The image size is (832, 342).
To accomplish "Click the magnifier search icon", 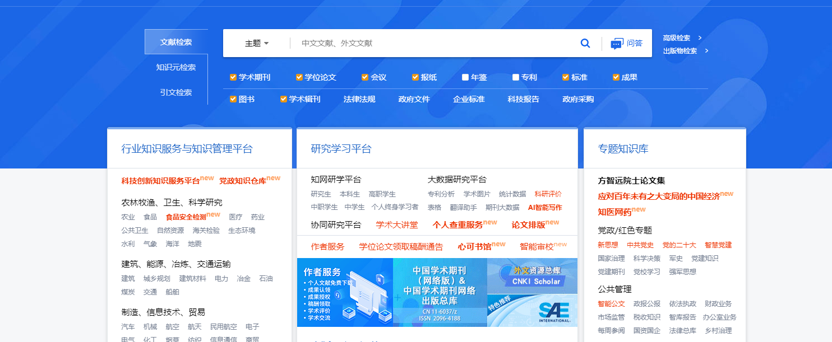I will (585, 43).
